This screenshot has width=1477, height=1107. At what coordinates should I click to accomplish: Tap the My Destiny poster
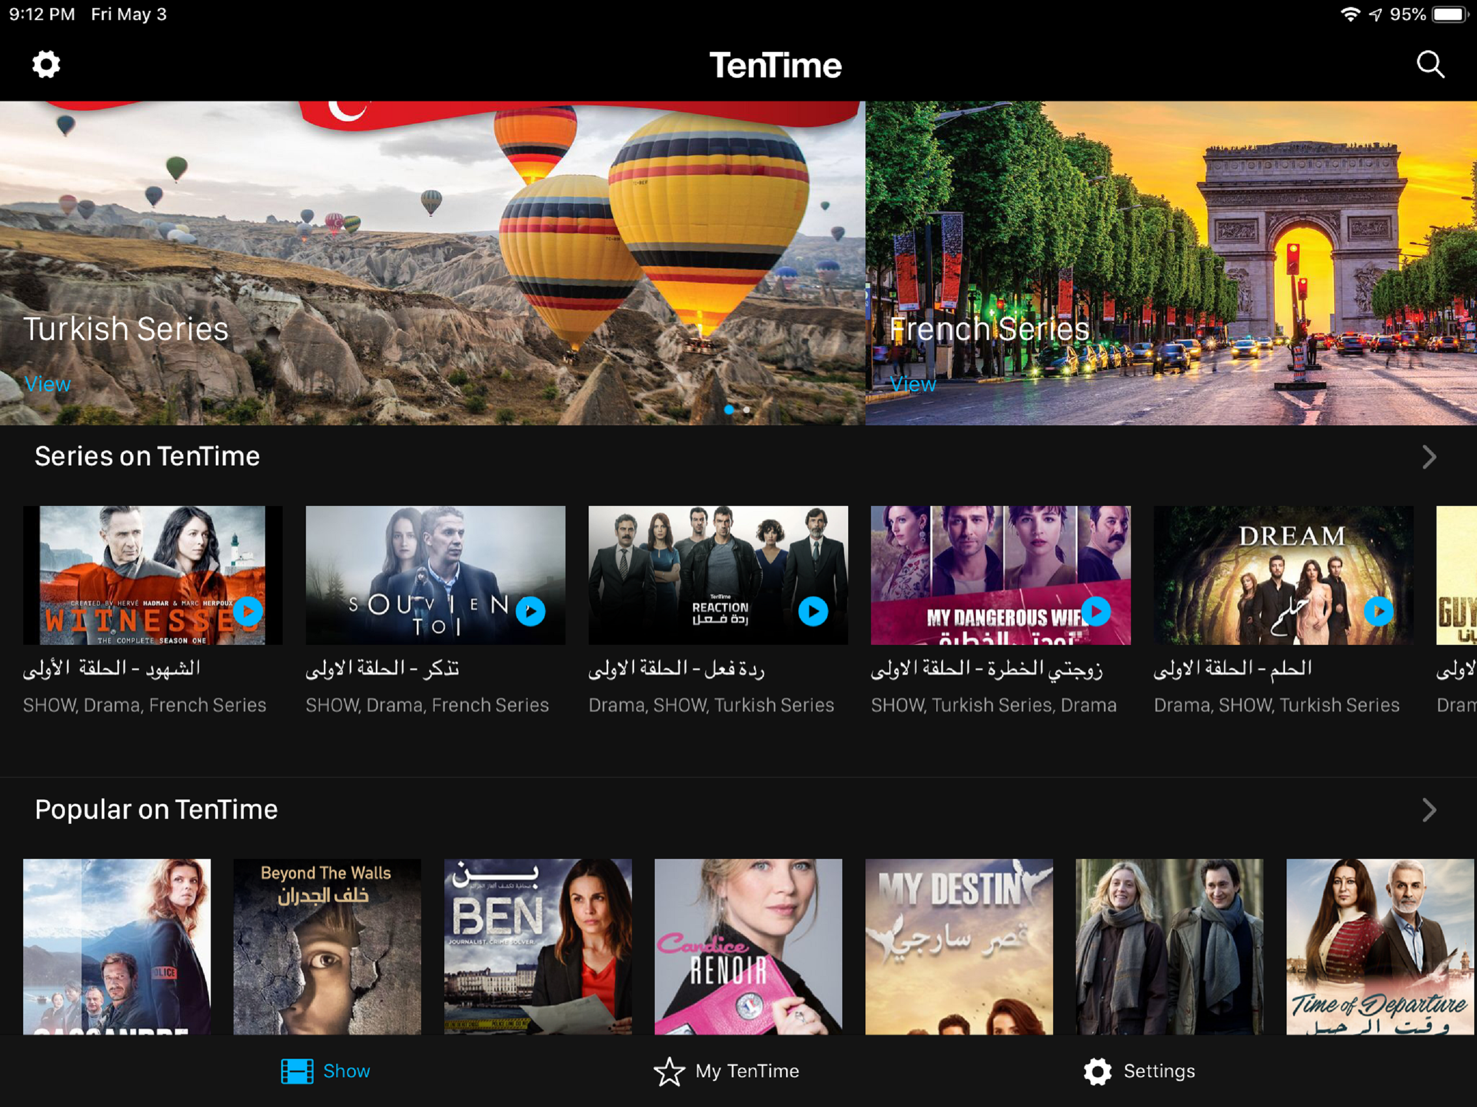point(959,946)
